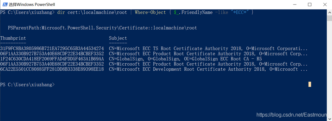This screenshot has width=332, height=121.
Task: Click the 'Microsoft ECC TS Root Certificate' subject
Action: click(208, 49)
